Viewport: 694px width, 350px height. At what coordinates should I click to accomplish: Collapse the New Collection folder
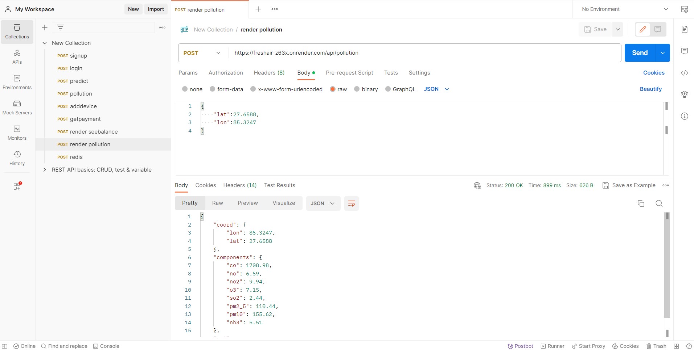coord(45,43)
